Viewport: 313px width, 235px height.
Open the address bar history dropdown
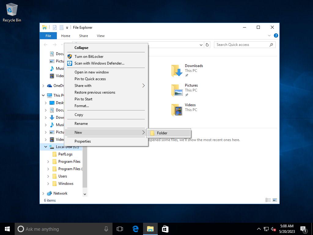tap(201, 45)
